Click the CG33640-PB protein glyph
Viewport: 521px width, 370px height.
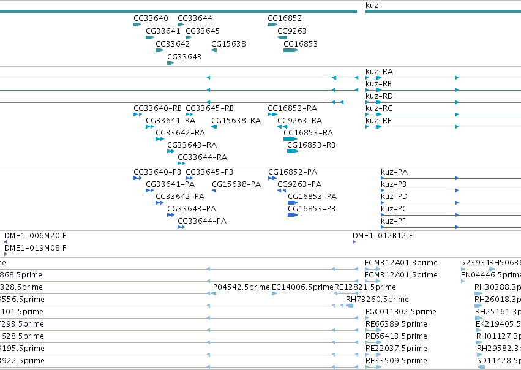coord(138,178)
